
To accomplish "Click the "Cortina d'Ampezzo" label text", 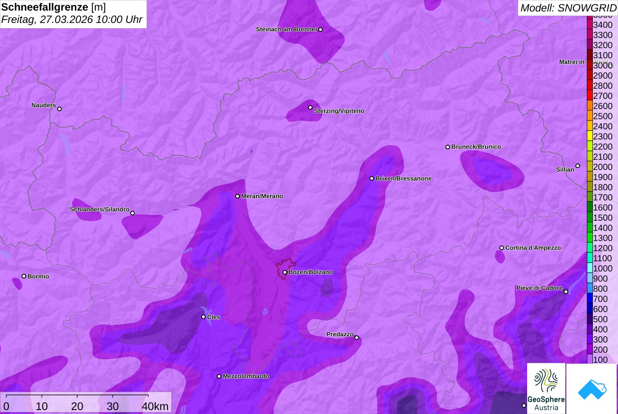I will pos(533,248).
